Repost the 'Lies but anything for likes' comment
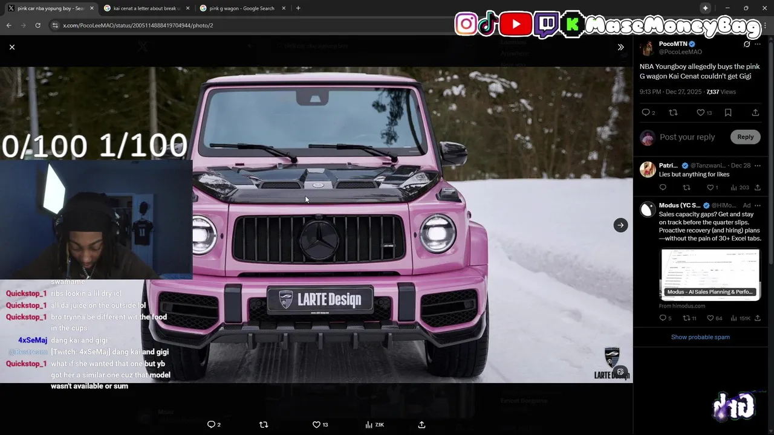This screenshot has height=435, width=774. point(686,188)
